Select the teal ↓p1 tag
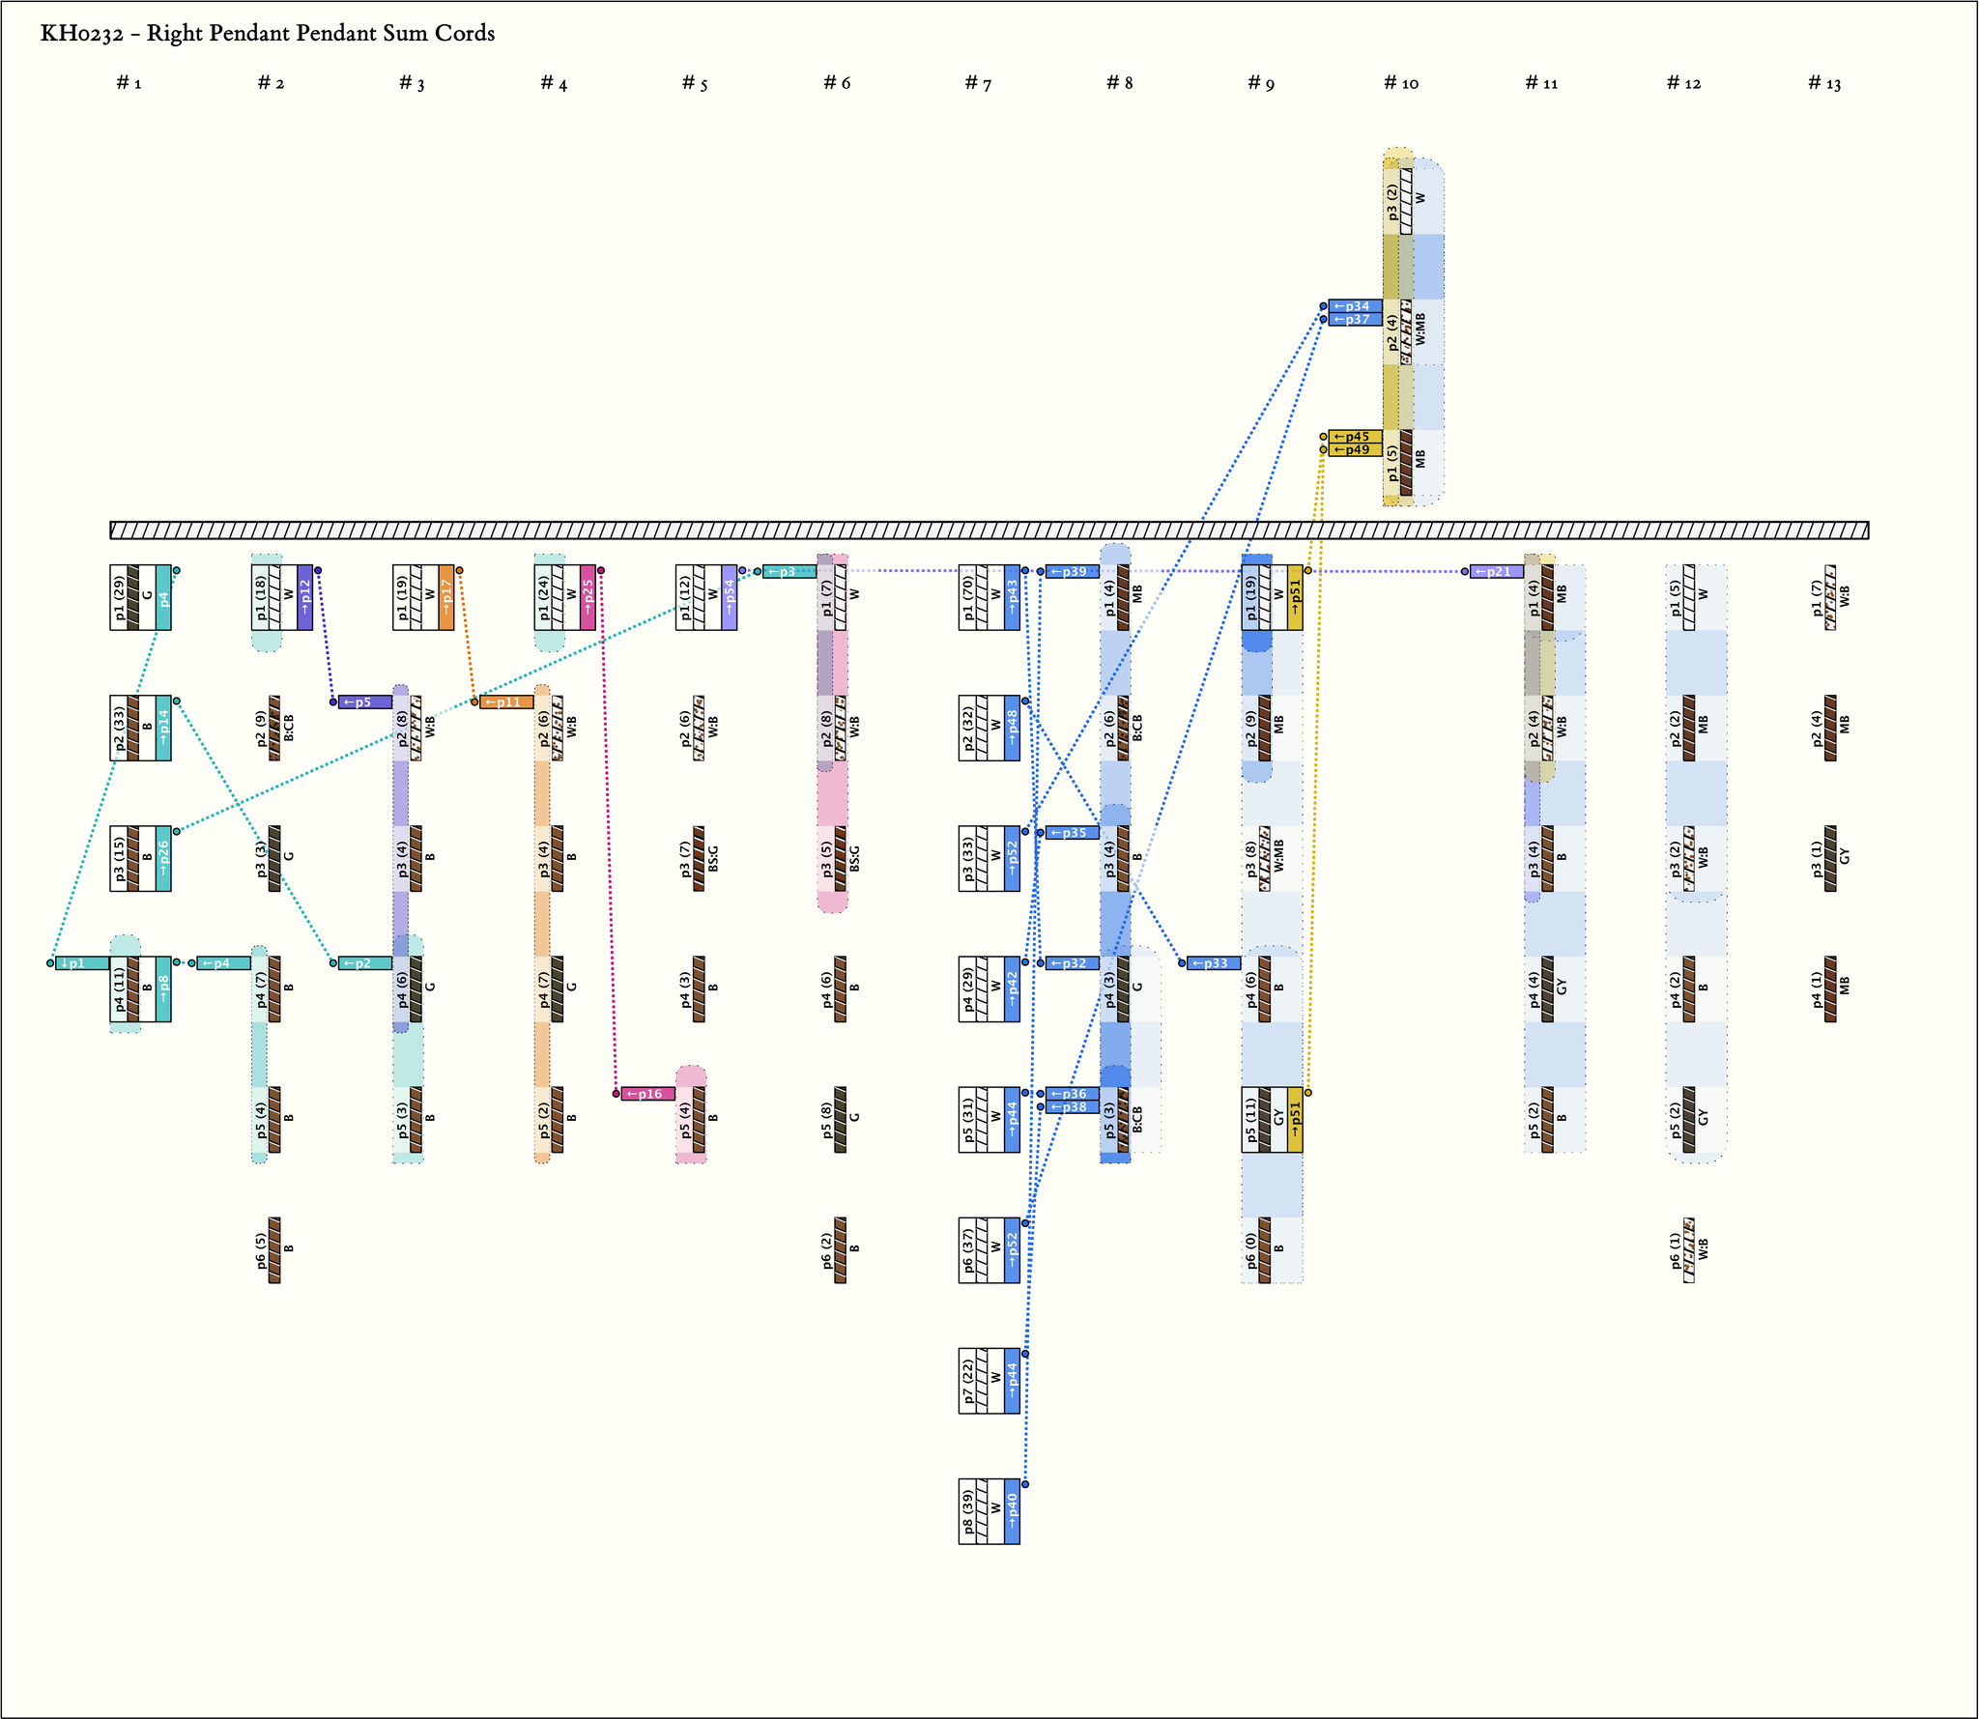Image resolution: width=1979 pixels, height=1719 pixels. coord(81,963)
